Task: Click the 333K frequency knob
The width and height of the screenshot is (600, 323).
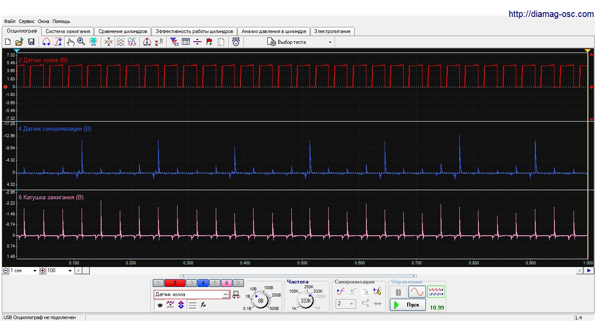Action: click(x=306, y=300)
